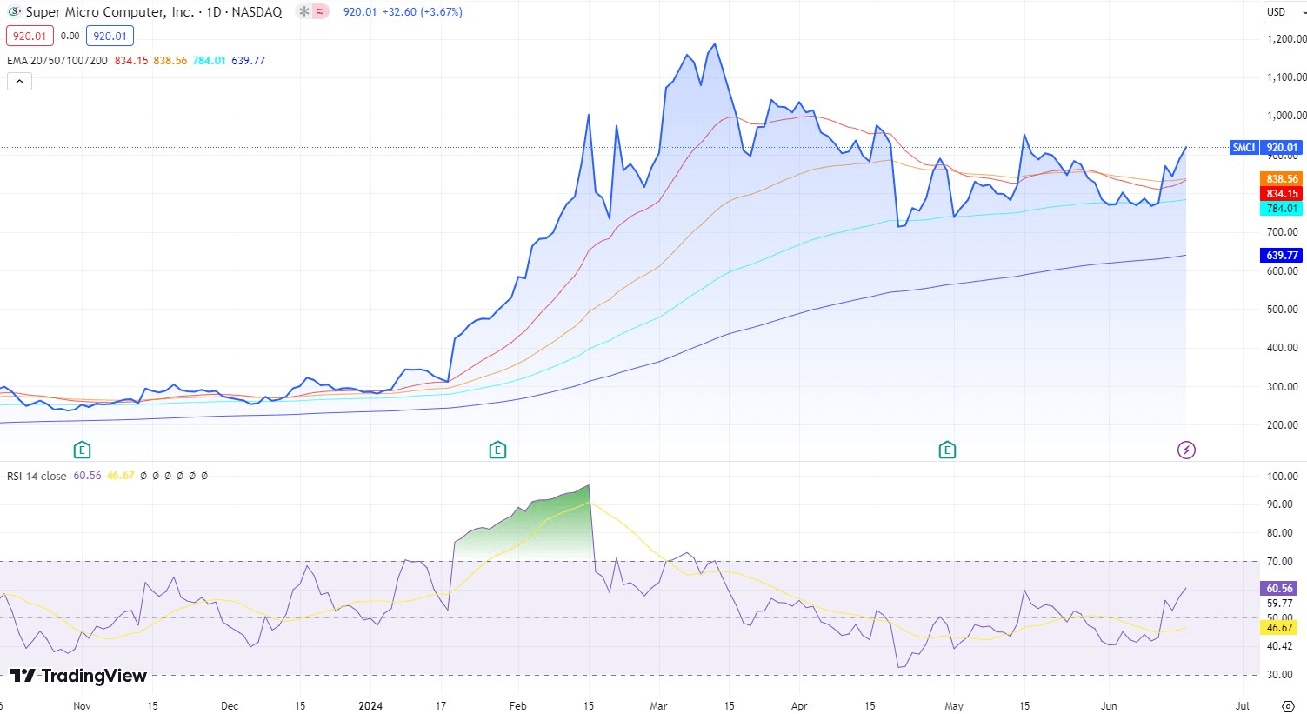Collapse the indicator legend with the chevron
This screenshot has height=714, width=1307.
pos(19,82)
